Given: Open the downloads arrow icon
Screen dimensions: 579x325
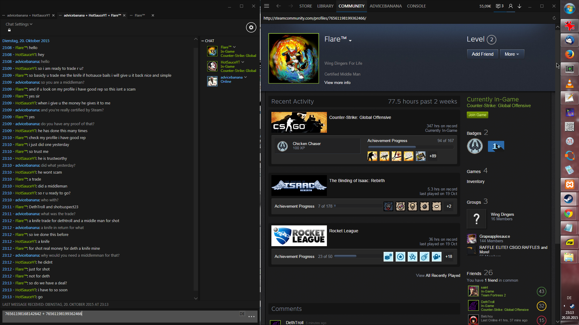Looking at the screenshot, I should point(520,6).
